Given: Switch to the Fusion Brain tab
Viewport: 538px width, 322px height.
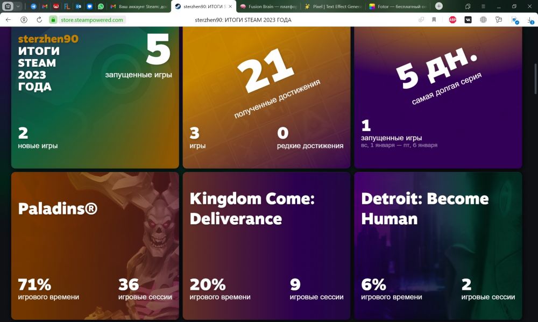Looking at the screenshot, I should click(x=268, y=6).
